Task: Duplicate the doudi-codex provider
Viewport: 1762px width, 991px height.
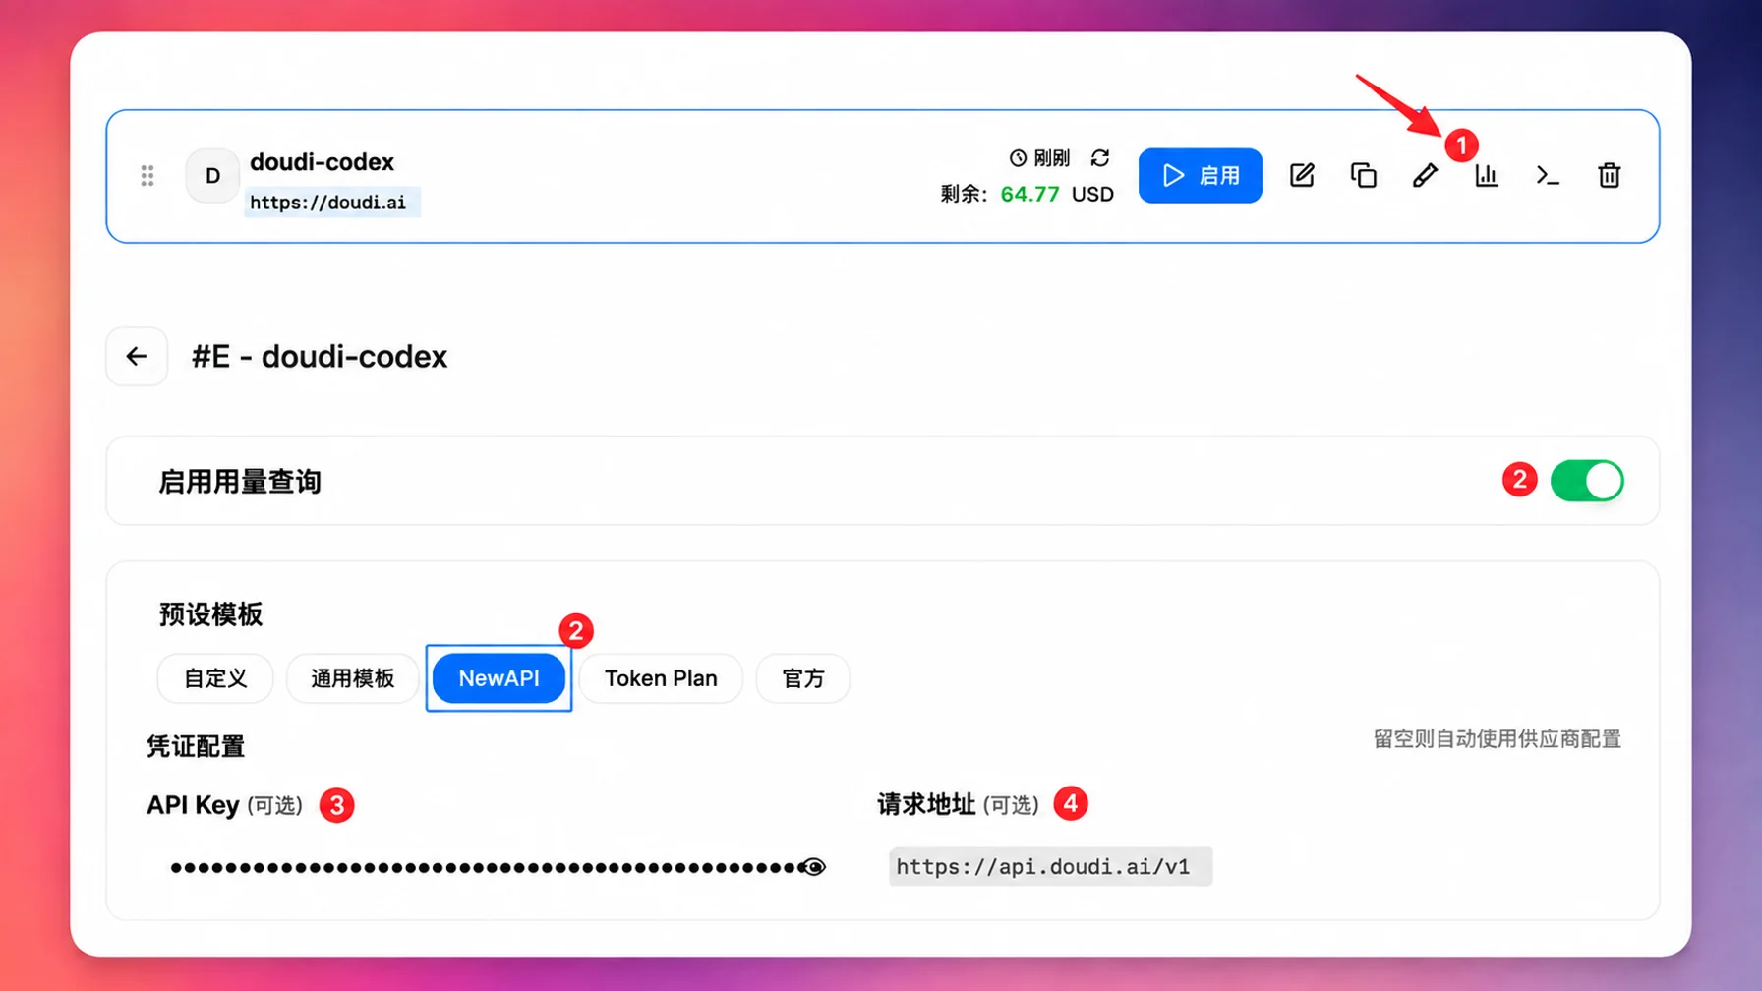Action: (x=1364, y=176)
